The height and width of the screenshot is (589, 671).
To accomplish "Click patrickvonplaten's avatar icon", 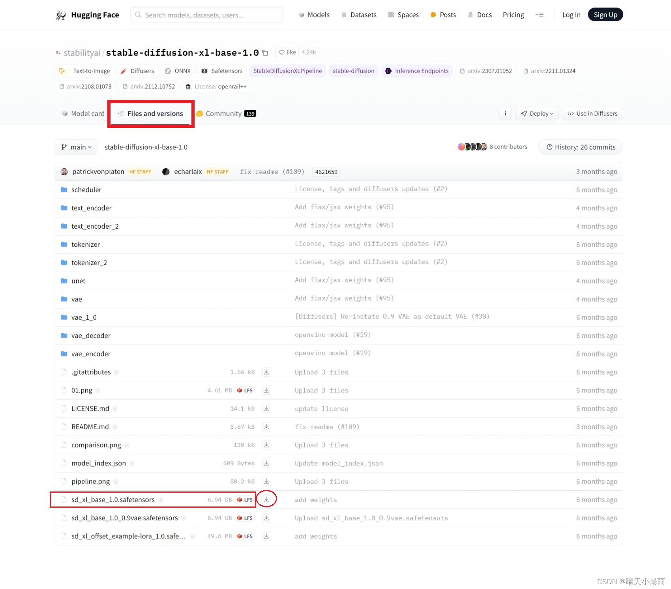I will pos(64,172).
